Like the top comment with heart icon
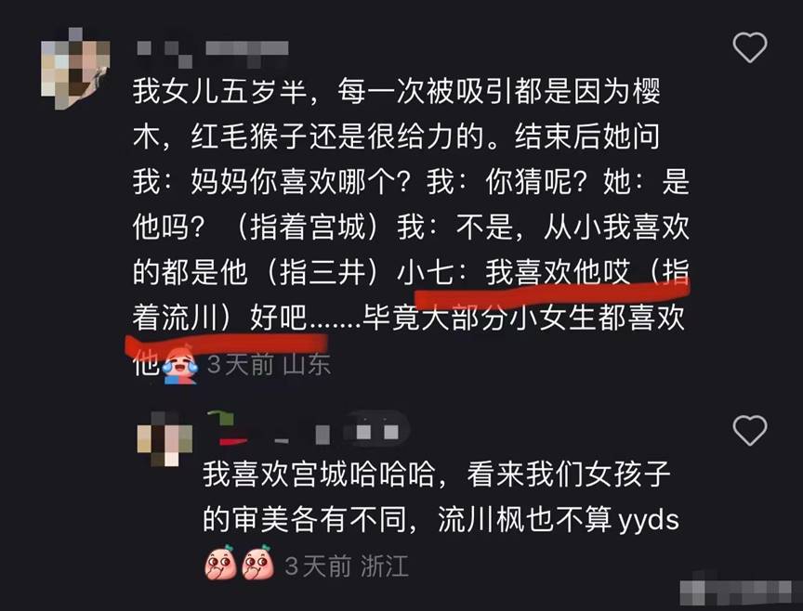This screenshot has height=611, width=803. point(750,47)
